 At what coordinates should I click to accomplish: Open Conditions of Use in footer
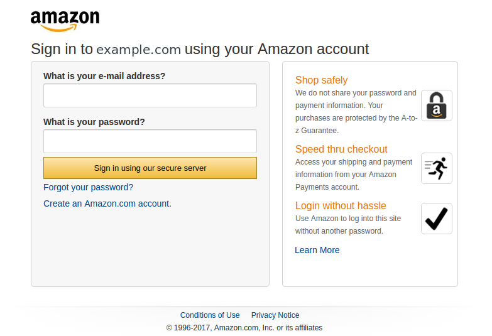tap(210, 315)
